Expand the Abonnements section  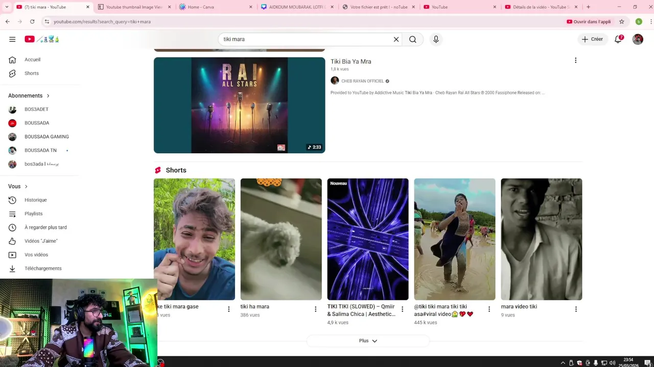(29, 96)
